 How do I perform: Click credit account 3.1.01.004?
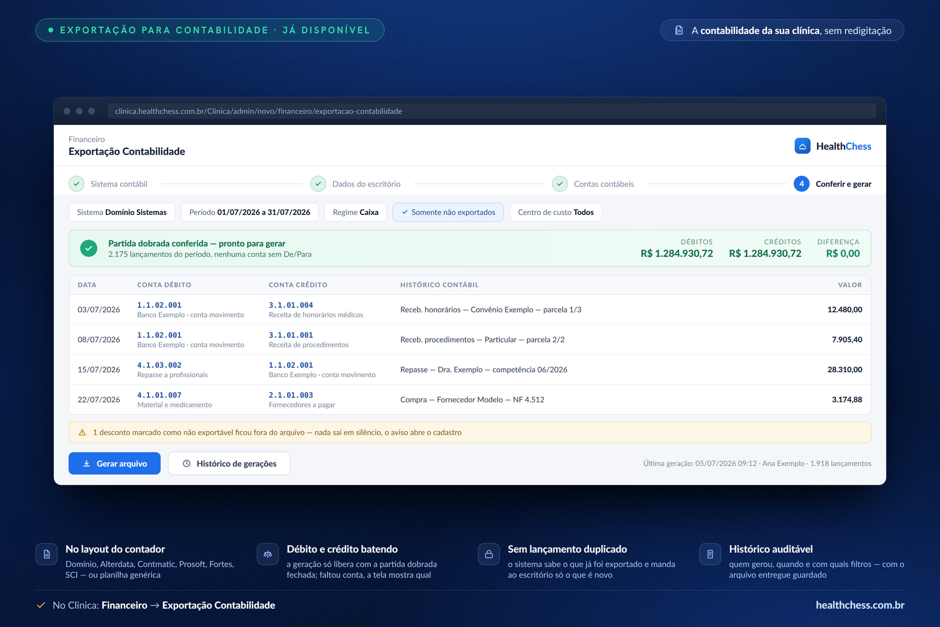coord(291,305)
